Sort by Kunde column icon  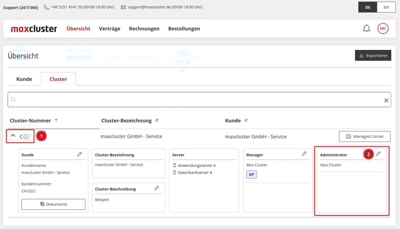pyautogui.click(x=246, y=121)
